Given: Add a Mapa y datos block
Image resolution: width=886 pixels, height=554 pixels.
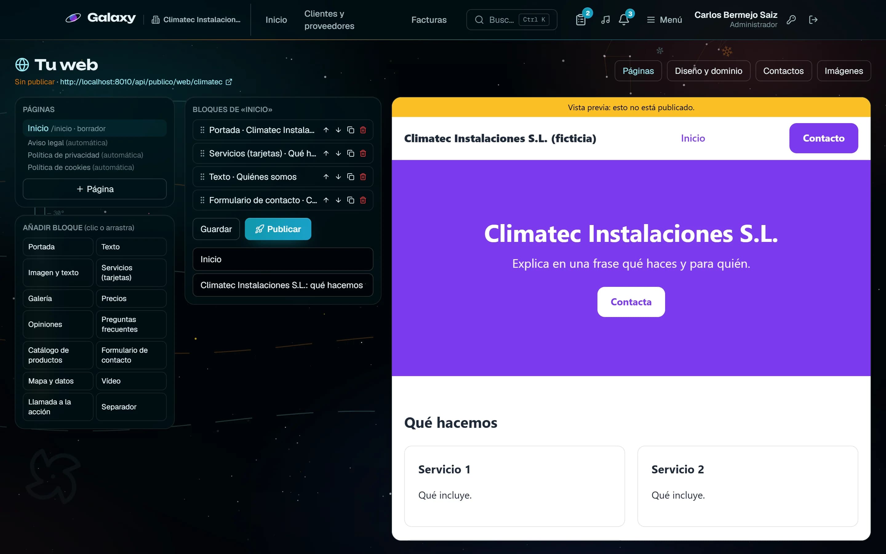Looking at the screenshot, I should pos(58,381).
